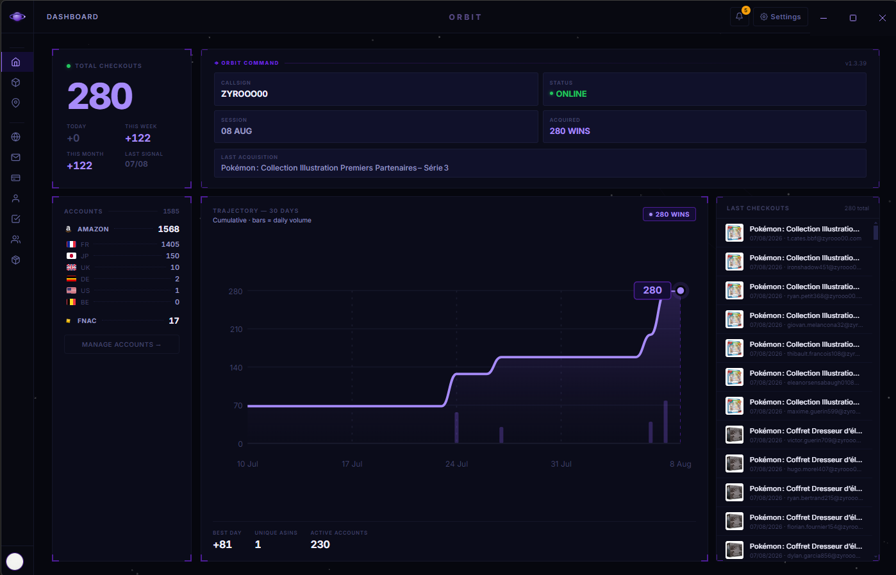
Task: Select florian.fournier154 checkout row
Action: [x=795, y=521]
